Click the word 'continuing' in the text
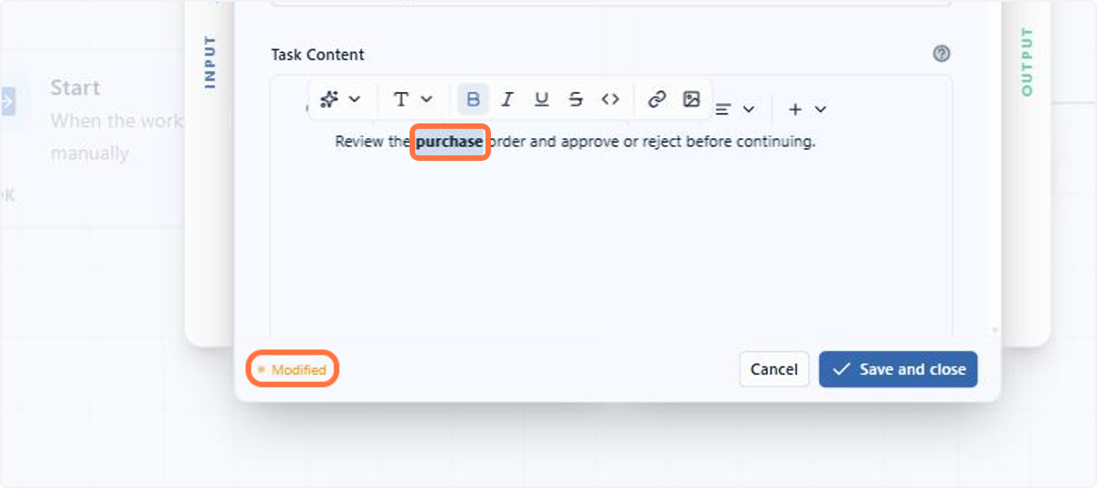This screenshot has width=1097, height=488. 774,142
